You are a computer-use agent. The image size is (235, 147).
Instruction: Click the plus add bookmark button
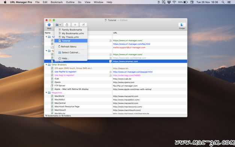[75, 25]
